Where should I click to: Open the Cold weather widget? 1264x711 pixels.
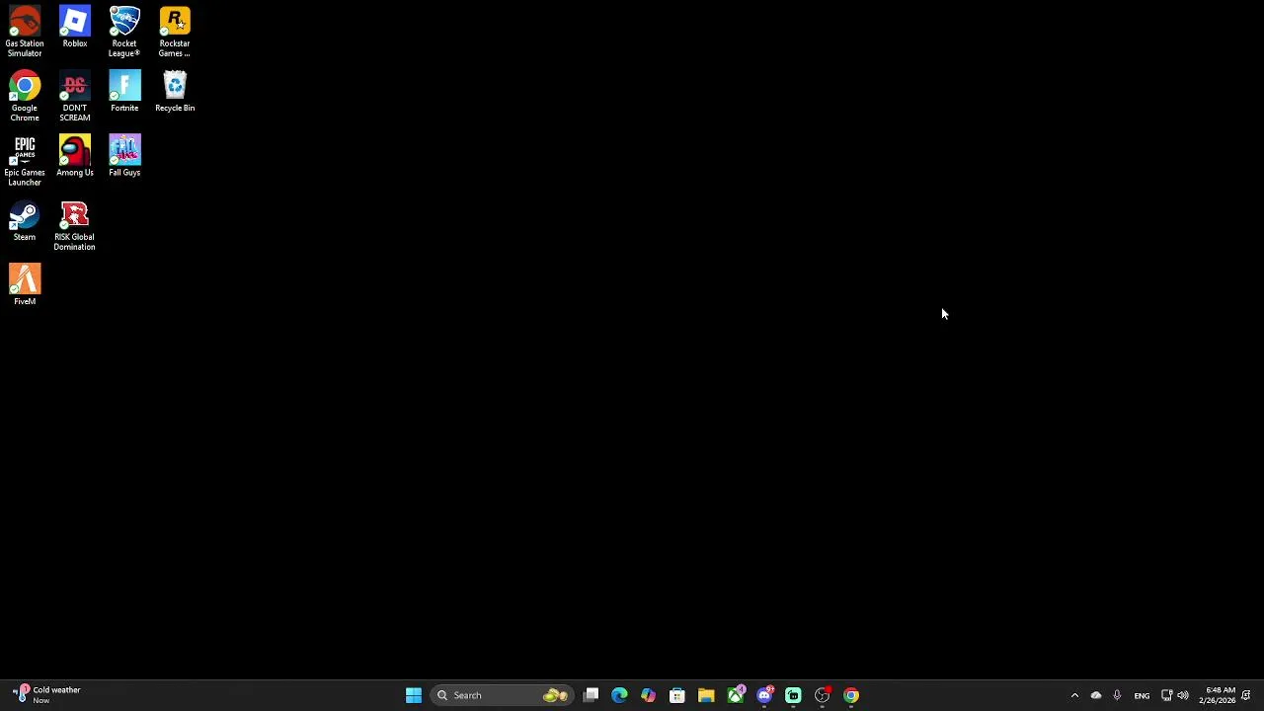point(47,695)
